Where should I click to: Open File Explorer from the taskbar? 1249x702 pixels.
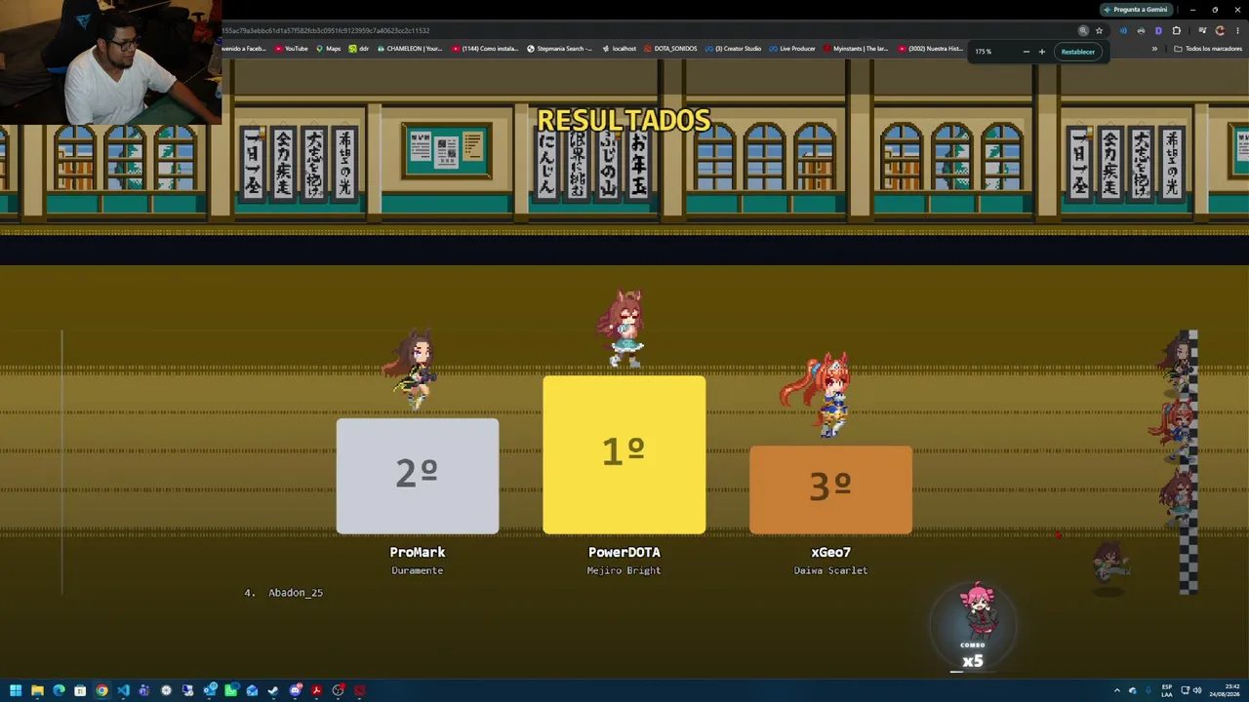[x=37, y=691]
